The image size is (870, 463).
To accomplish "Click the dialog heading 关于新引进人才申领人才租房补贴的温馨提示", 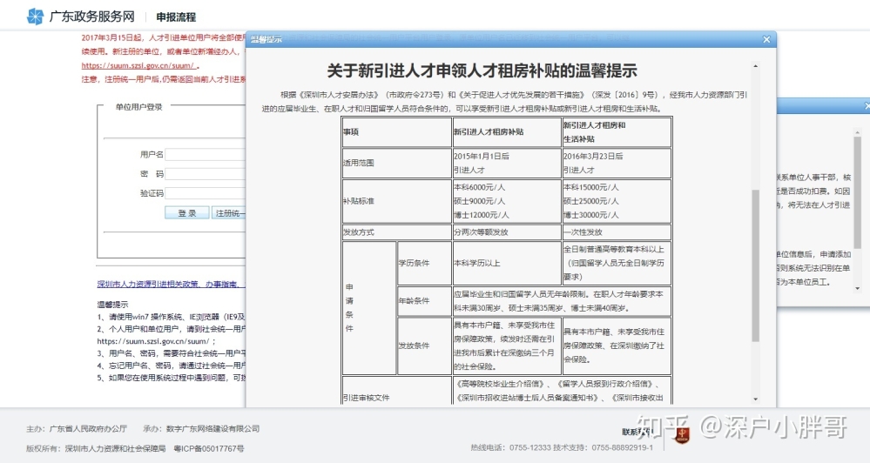I will click(x=482, y=71).
